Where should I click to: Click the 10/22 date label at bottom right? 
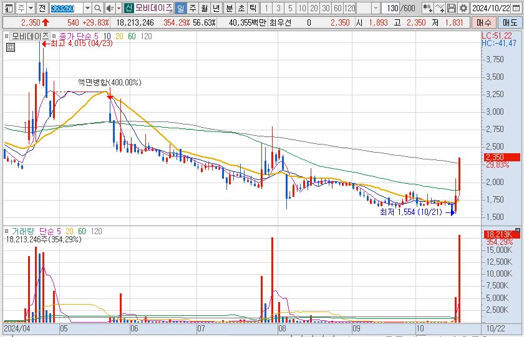(x=495, y=329)
